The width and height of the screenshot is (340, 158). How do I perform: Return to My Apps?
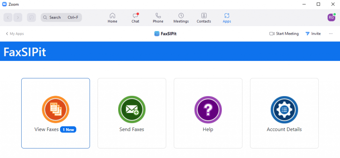point(15,34)
